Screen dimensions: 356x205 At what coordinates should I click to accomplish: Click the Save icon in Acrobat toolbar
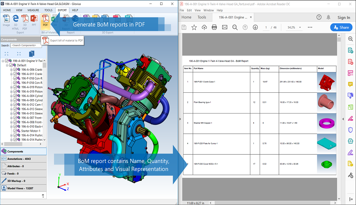coord(184,27)
